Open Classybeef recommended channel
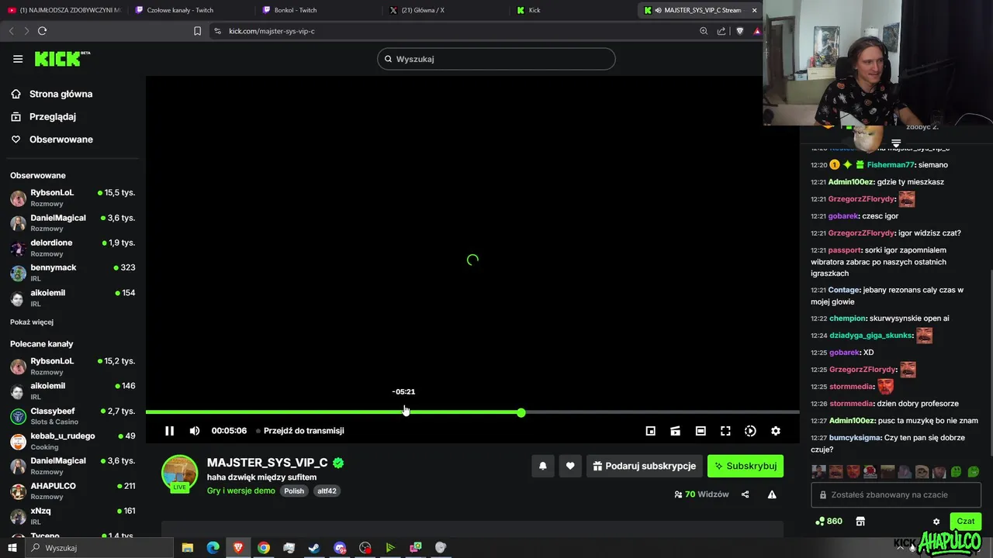Image resolution: width=993 pixels, height=558 pixels. pyautogui.click(x=73, y=416)
